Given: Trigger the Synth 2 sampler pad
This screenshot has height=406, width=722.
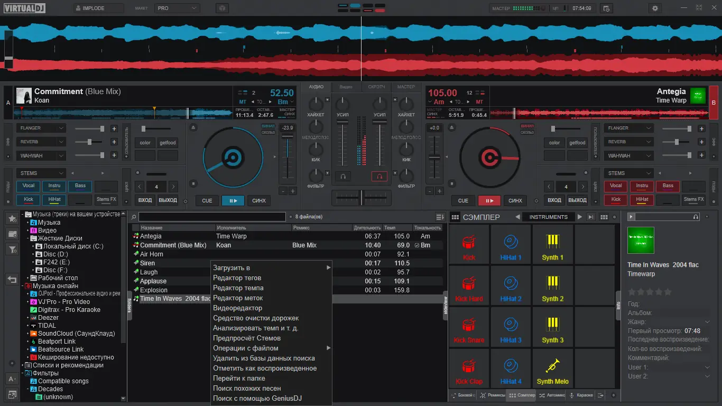Looking at the screenshot, I should pos(553,285).
